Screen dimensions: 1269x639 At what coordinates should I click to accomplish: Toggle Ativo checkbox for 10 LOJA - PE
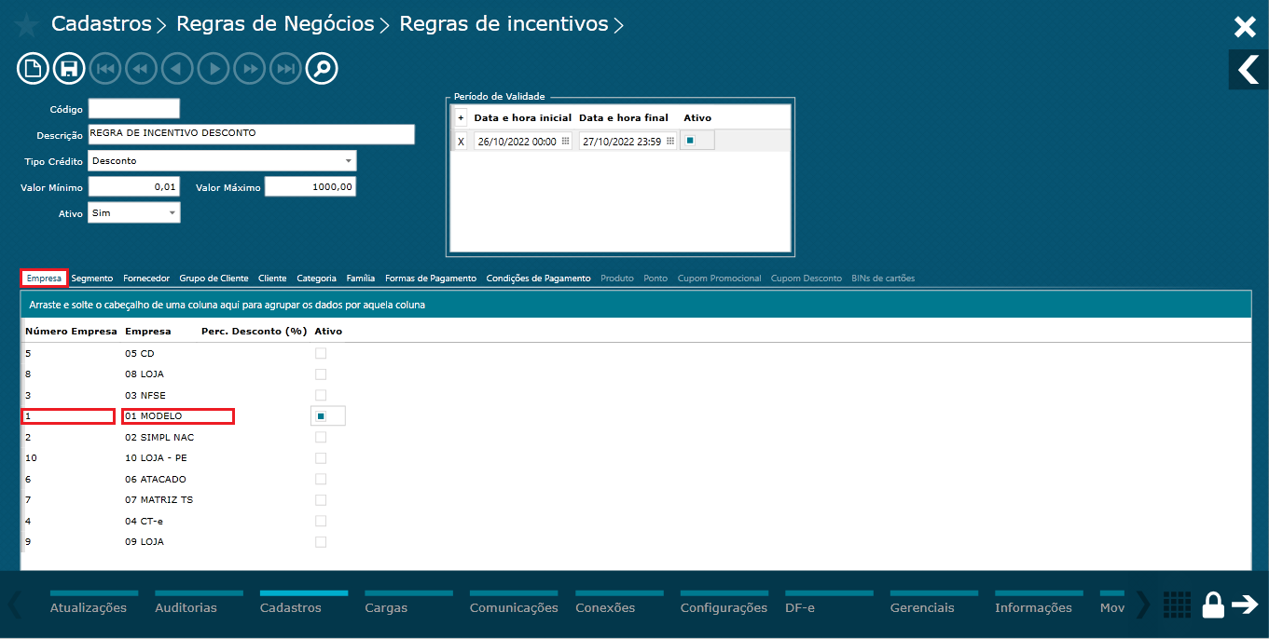pyautogui.click(x=321, y=458)
